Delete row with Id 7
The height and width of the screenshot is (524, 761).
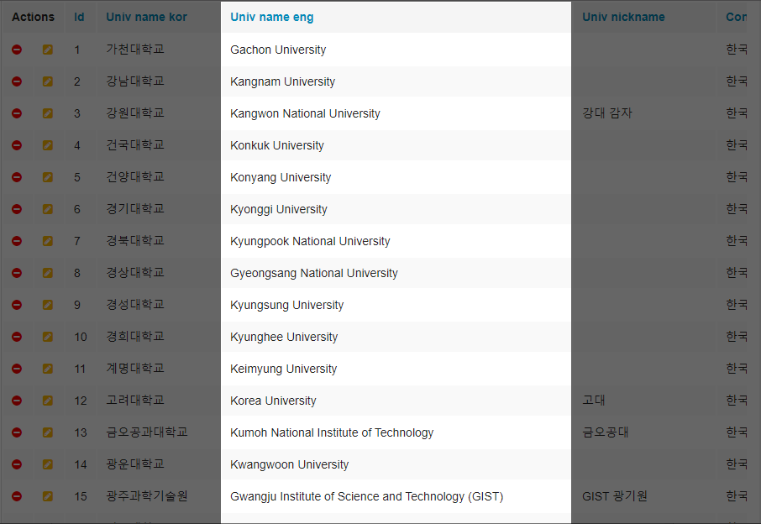[x=17, y=241]
